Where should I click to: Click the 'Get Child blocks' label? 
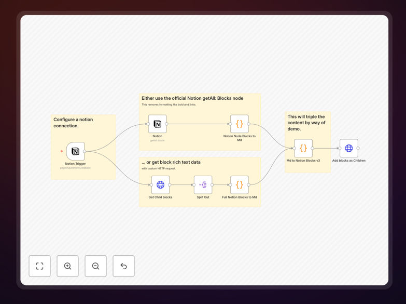tap(161, 197)
